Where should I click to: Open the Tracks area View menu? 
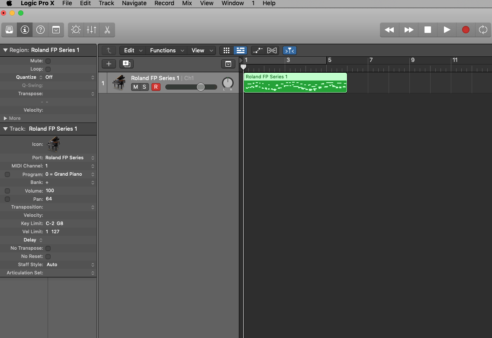pos(202,51)
